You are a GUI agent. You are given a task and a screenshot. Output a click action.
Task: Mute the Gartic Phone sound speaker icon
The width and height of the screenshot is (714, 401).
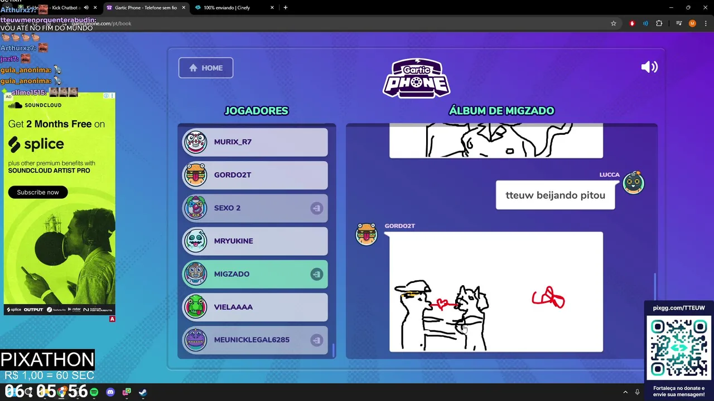coord(649,67)
